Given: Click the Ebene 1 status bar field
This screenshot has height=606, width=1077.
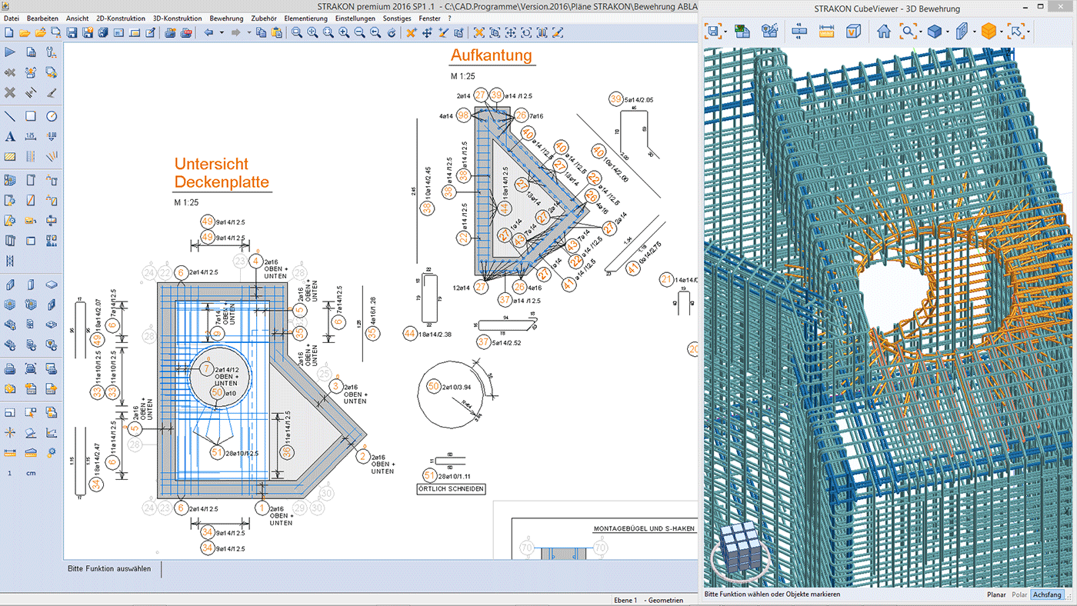Looking at the screenshot, I should [x=624, y=600].
